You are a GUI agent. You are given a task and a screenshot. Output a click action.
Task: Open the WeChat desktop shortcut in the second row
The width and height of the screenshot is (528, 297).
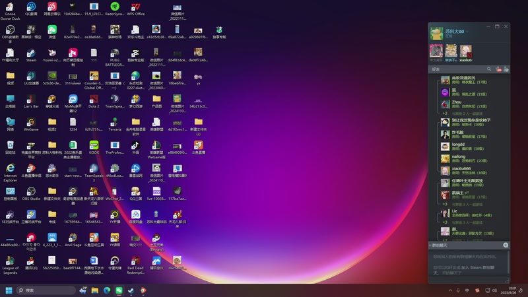coord(52,32)
